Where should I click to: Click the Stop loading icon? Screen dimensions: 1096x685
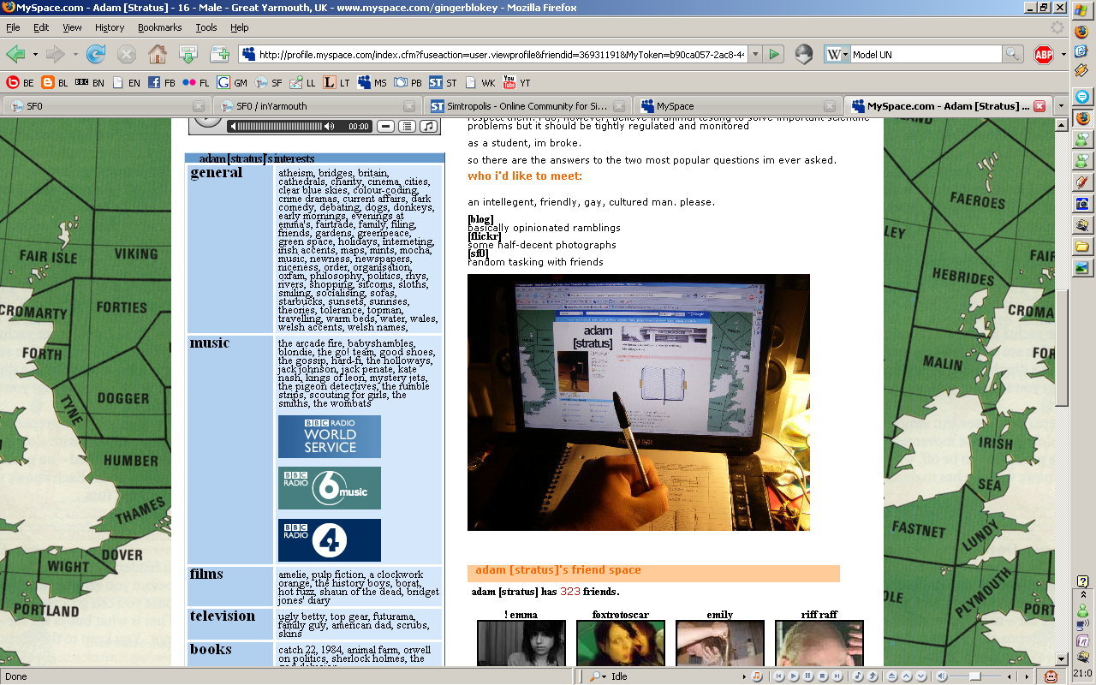pos(127,55)
